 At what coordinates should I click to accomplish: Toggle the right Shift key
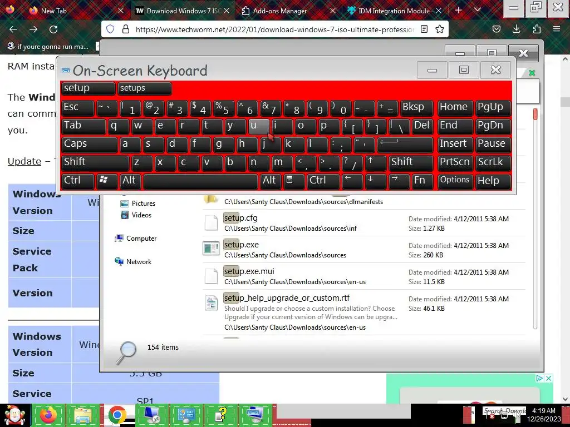[x=411, y=162]
